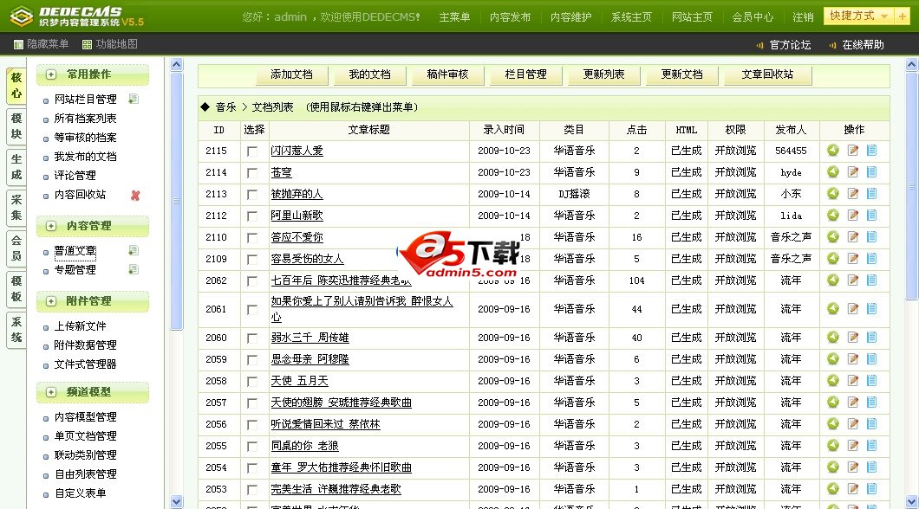Click the page icon beside 普通文章
Screen dimensions: 919x509
pos(134,250)
